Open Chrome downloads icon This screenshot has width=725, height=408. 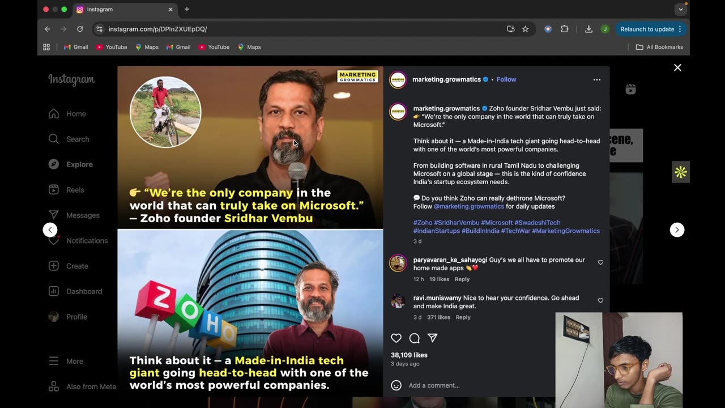point(588,29)
